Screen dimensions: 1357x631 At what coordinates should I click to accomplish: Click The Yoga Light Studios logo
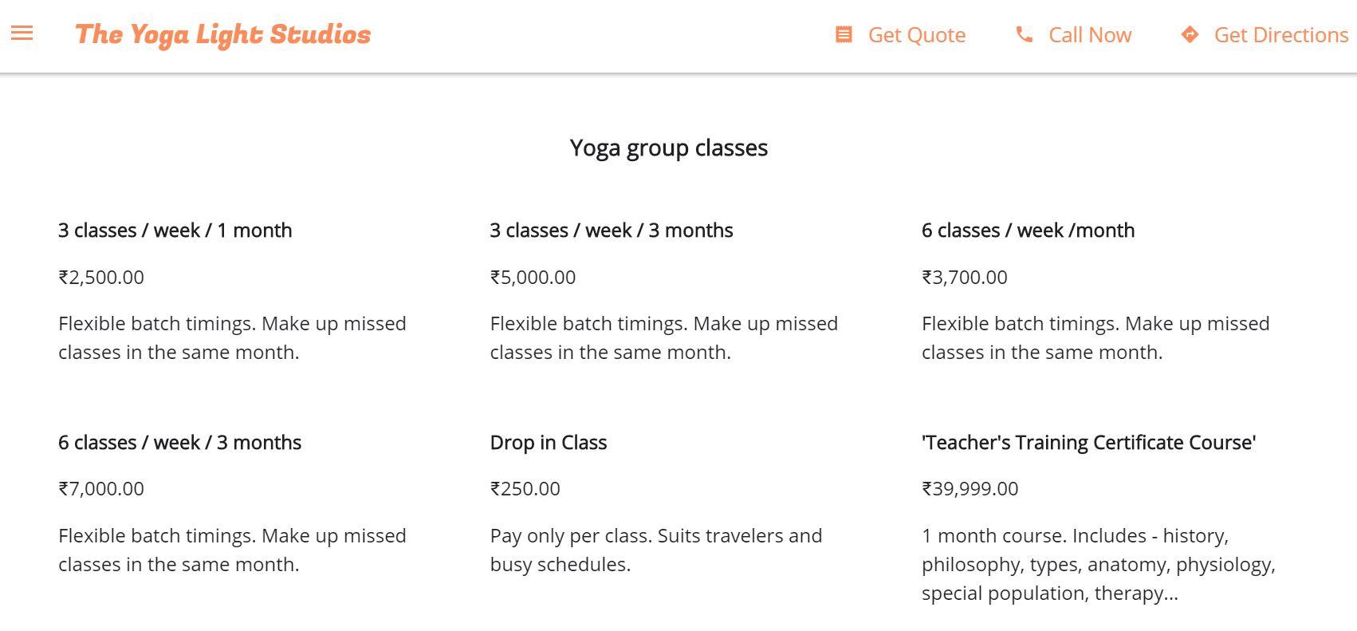click(223, 35)
